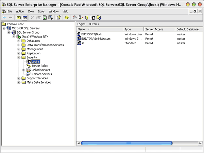This screenshot has height=153, width=204.
Task: Open the Action menu
Action: [20, 12]
